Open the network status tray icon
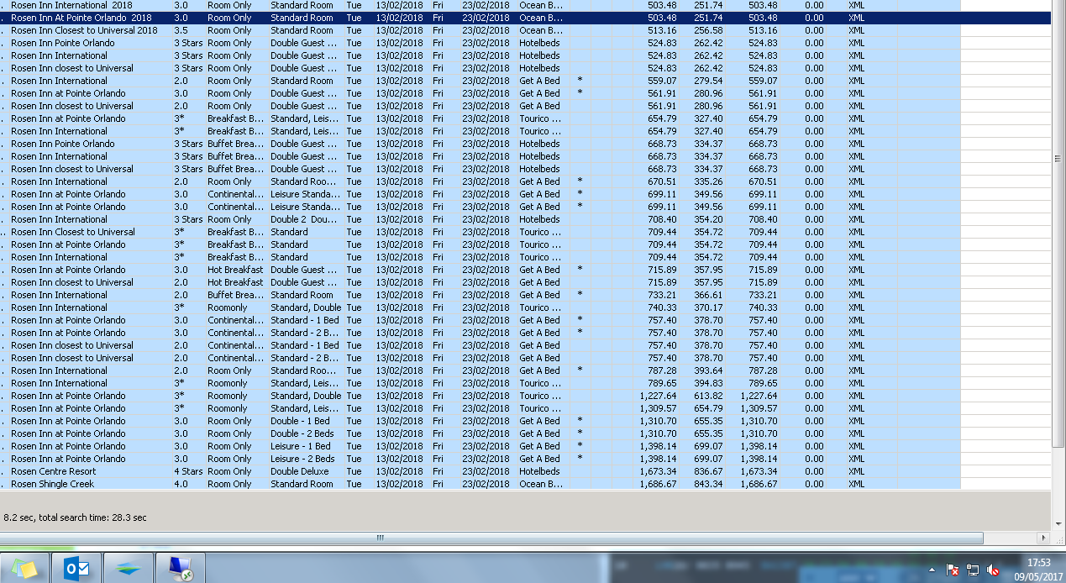The image size is (1066, 583). tap(973, 570)
